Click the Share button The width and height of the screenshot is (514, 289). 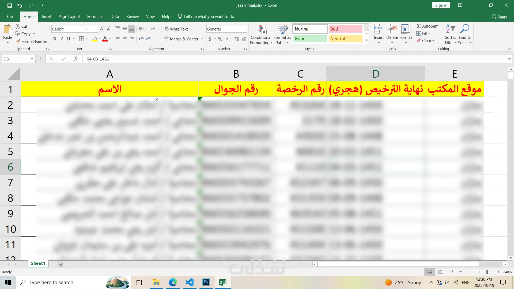[500, 17]
